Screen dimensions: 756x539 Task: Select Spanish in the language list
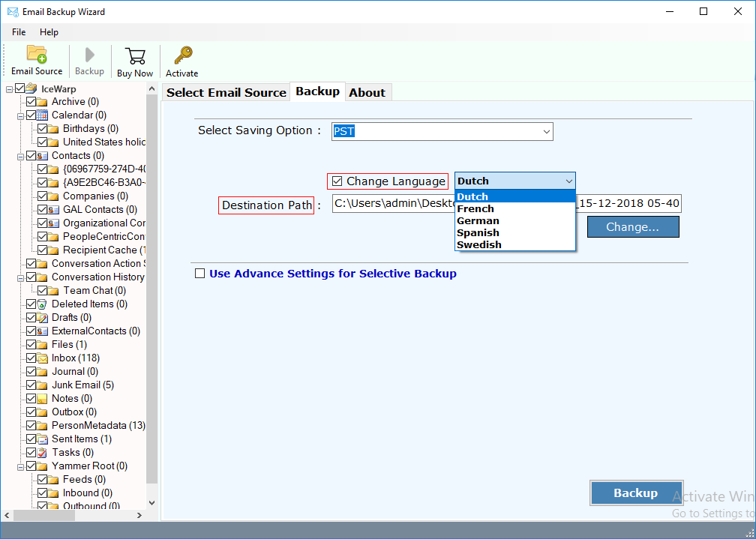[x=515, y=232]
